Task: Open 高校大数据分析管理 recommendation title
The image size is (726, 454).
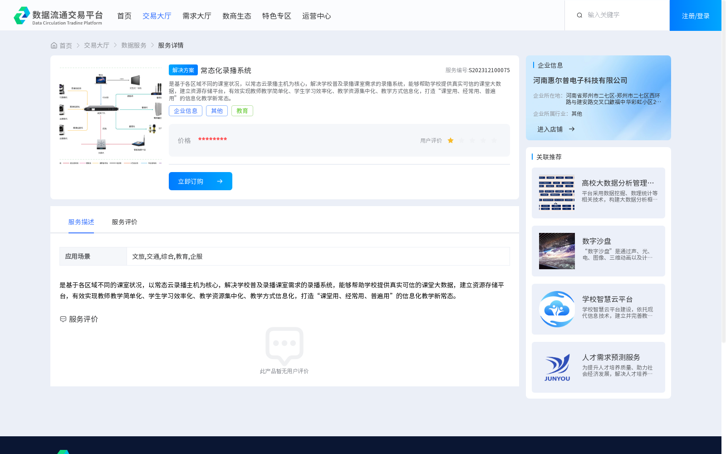Action: (x=618, y=183)
